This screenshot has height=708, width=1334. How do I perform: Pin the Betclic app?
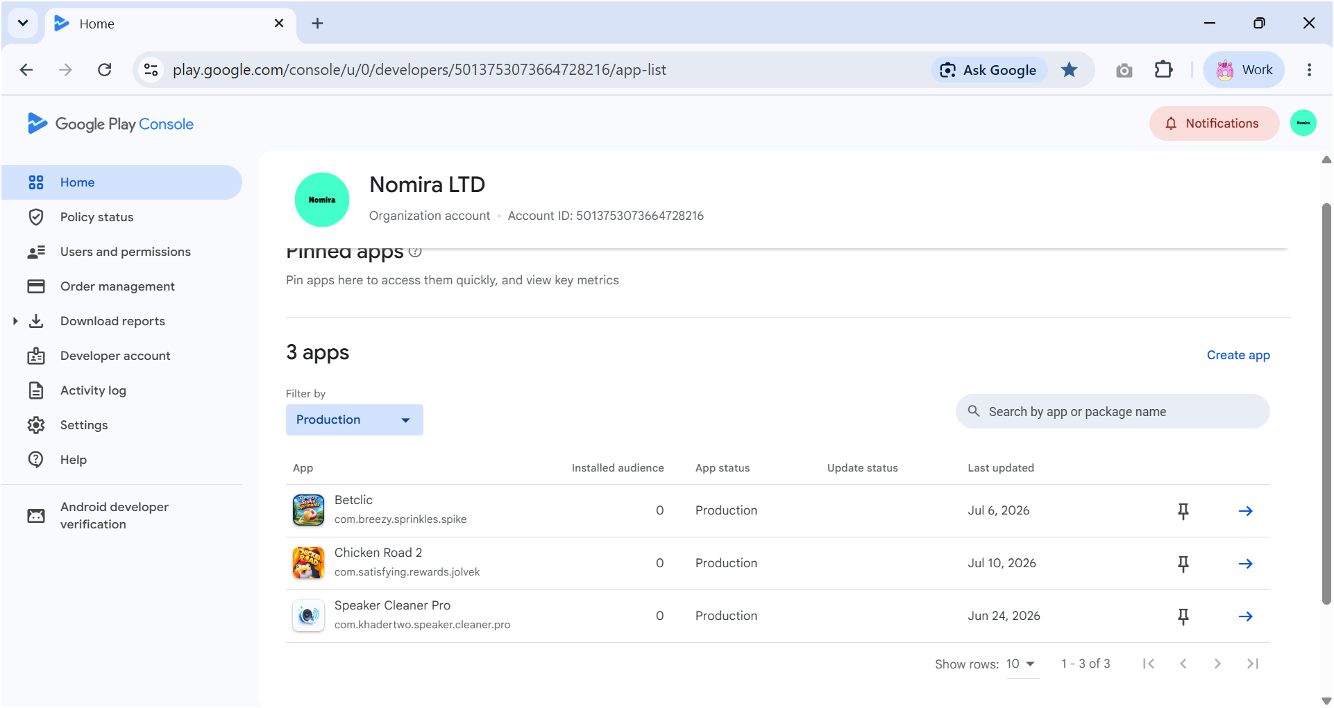coord(1183,511)
